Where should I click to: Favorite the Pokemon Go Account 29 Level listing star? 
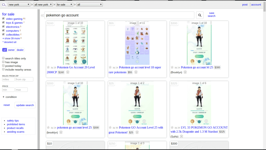[x=48, y=67]
